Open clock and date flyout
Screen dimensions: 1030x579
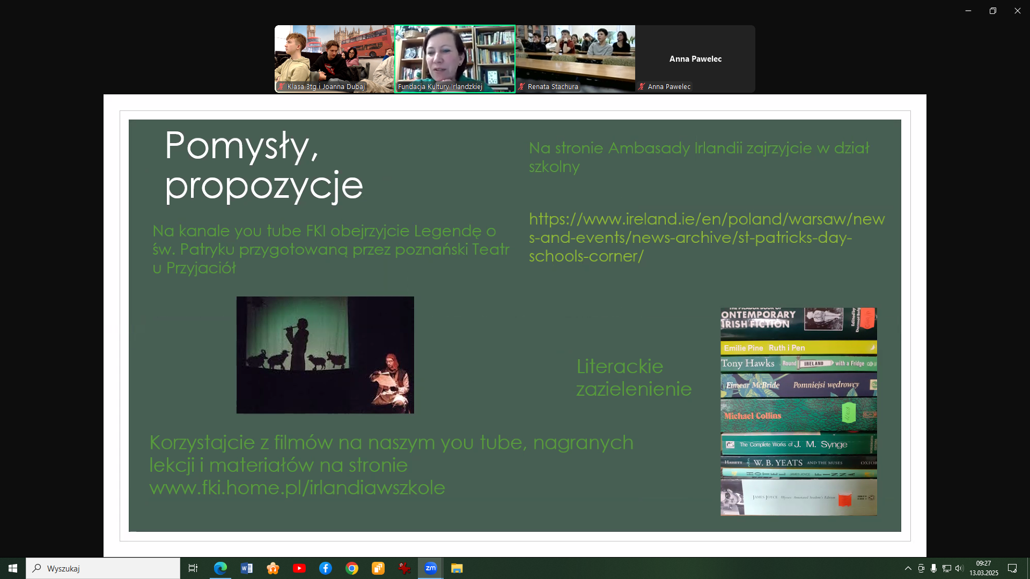click(983, 568)
